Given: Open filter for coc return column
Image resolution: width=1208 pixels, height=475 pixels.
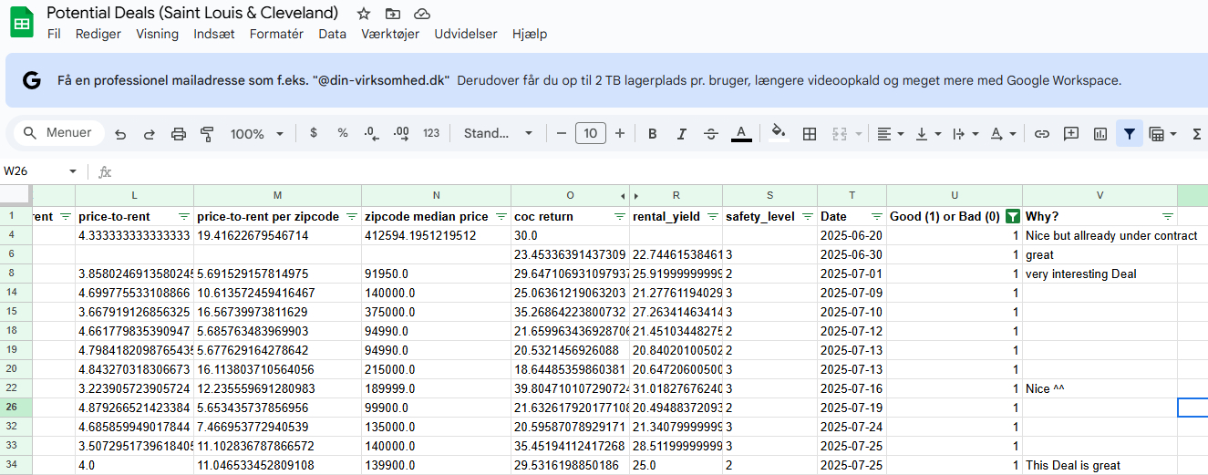Looking at the screenshot, I should point(620,217).
